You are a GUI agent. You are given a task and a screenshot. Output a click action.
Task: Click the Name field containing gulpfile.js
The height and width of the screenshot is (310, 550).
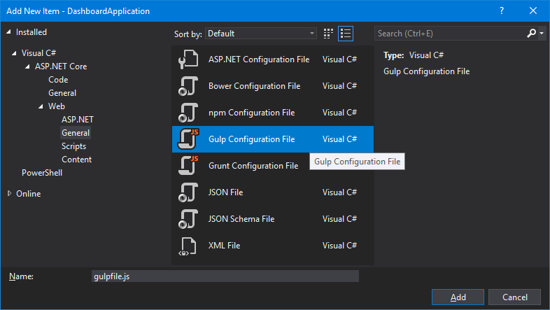225,276
